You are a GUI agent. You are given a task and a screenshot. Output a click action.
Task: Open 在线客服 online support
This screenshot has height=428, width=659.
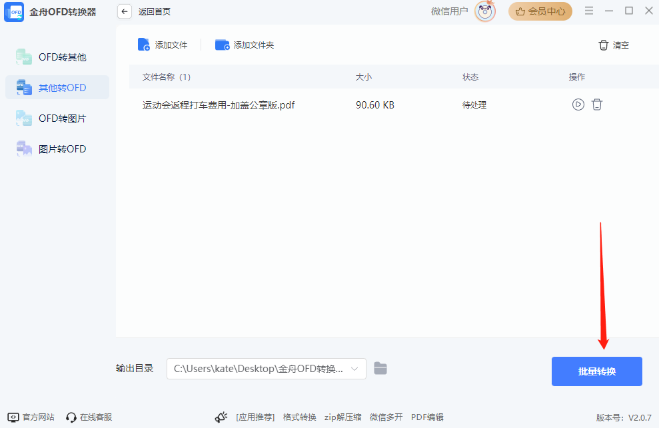(x=89, y=417)
